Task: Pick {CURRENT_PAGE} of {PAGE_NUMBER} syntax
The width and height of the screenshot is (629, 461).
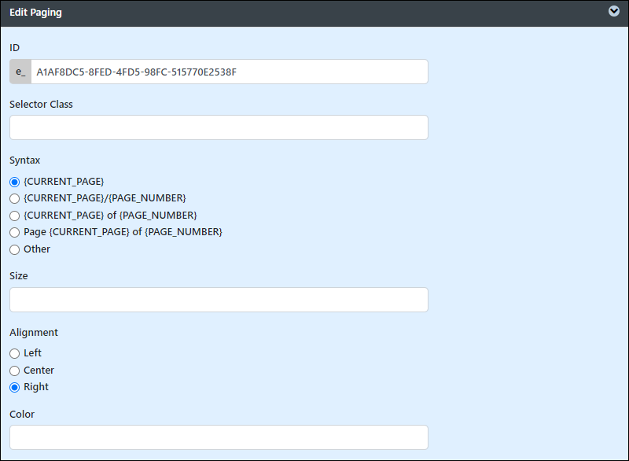Action: click(x=14, y=216)
